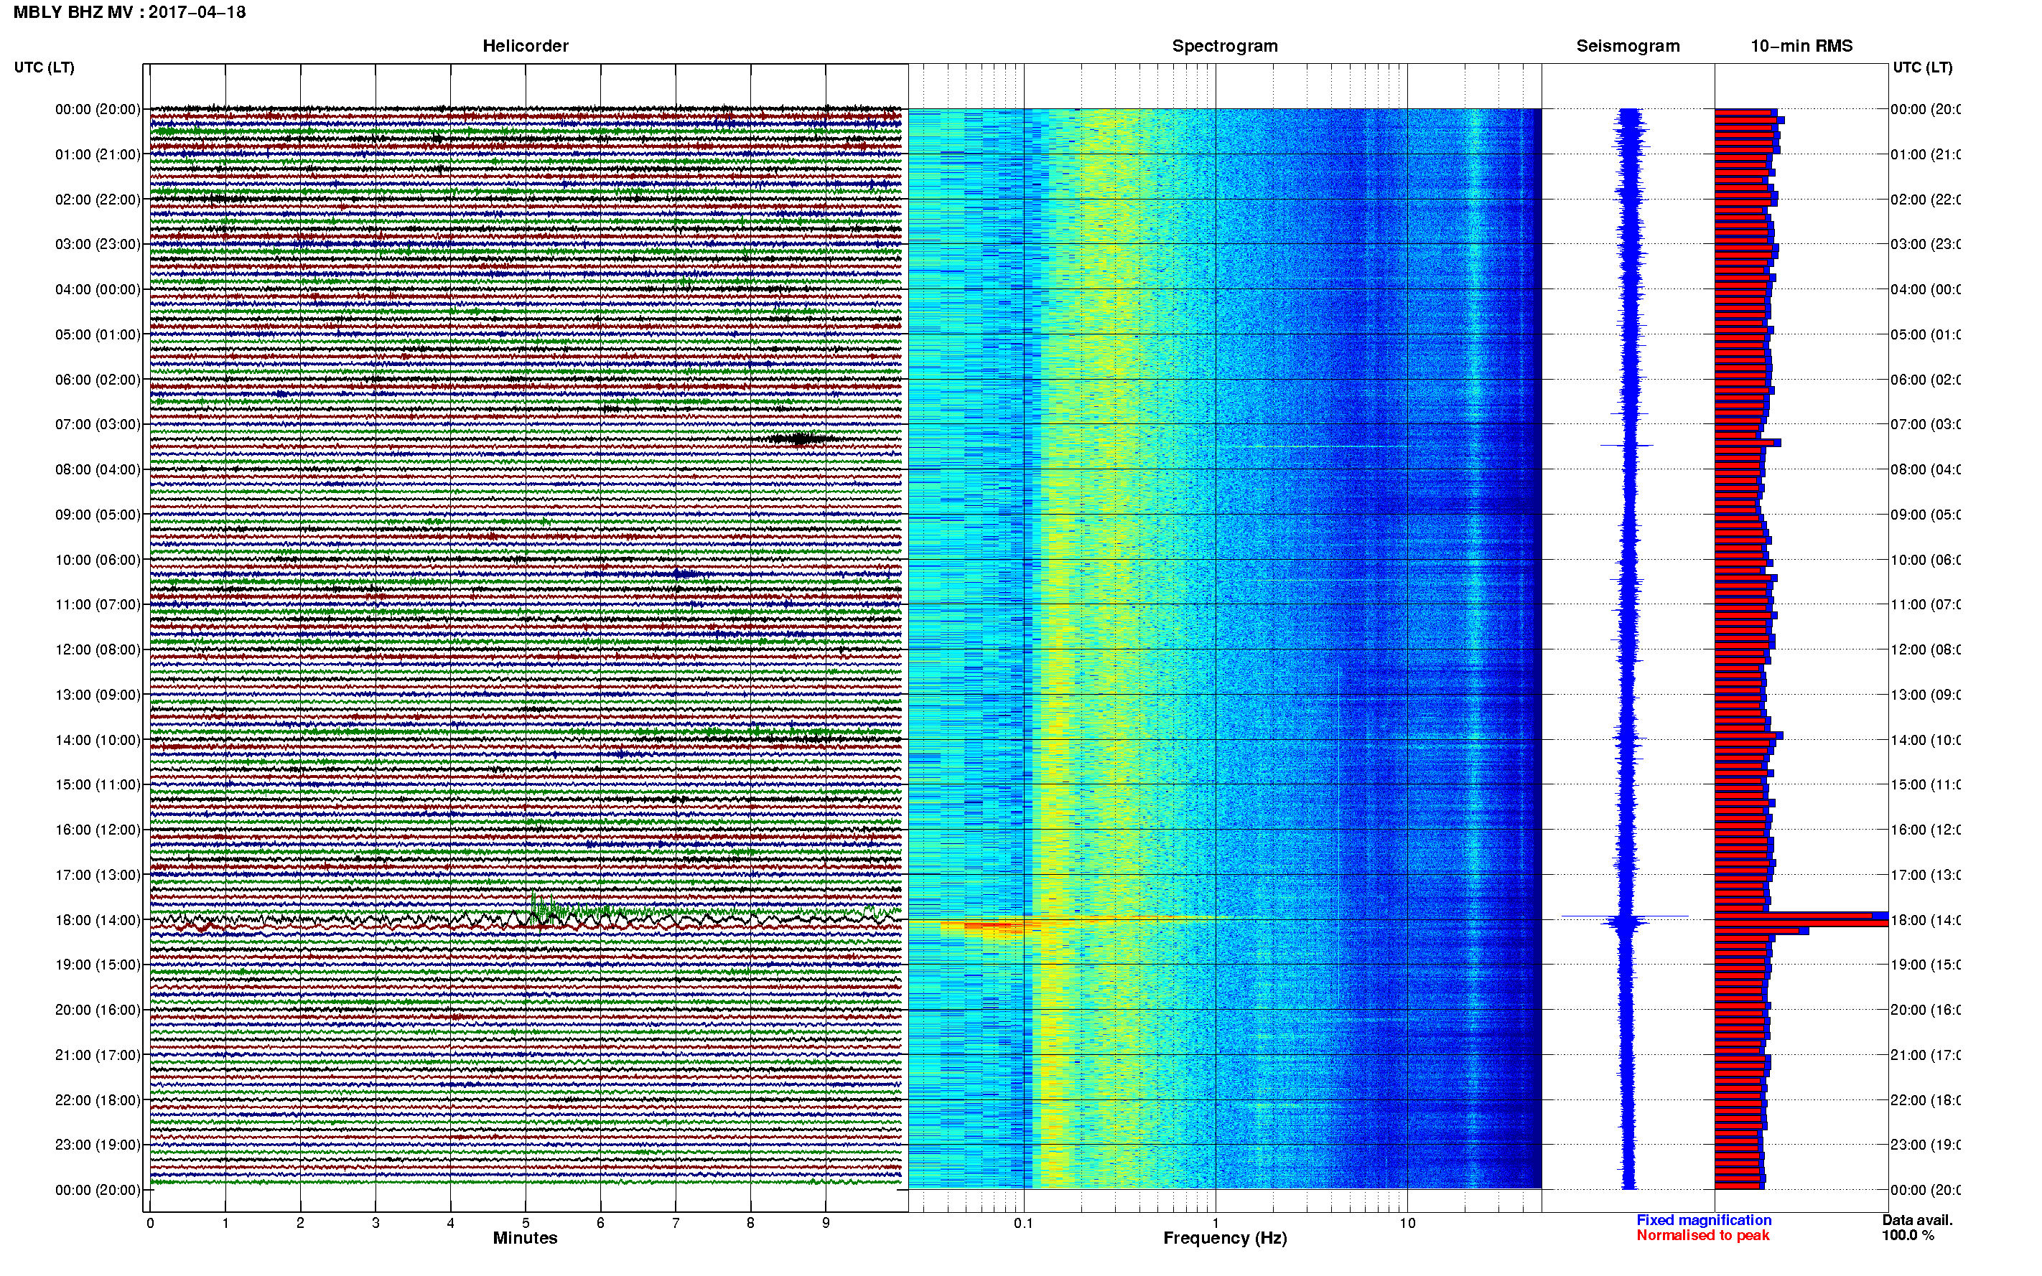Click the 'Normalised to peak' legend text
This screenshot has width=2042, height=1276.
(1702, 1236)
